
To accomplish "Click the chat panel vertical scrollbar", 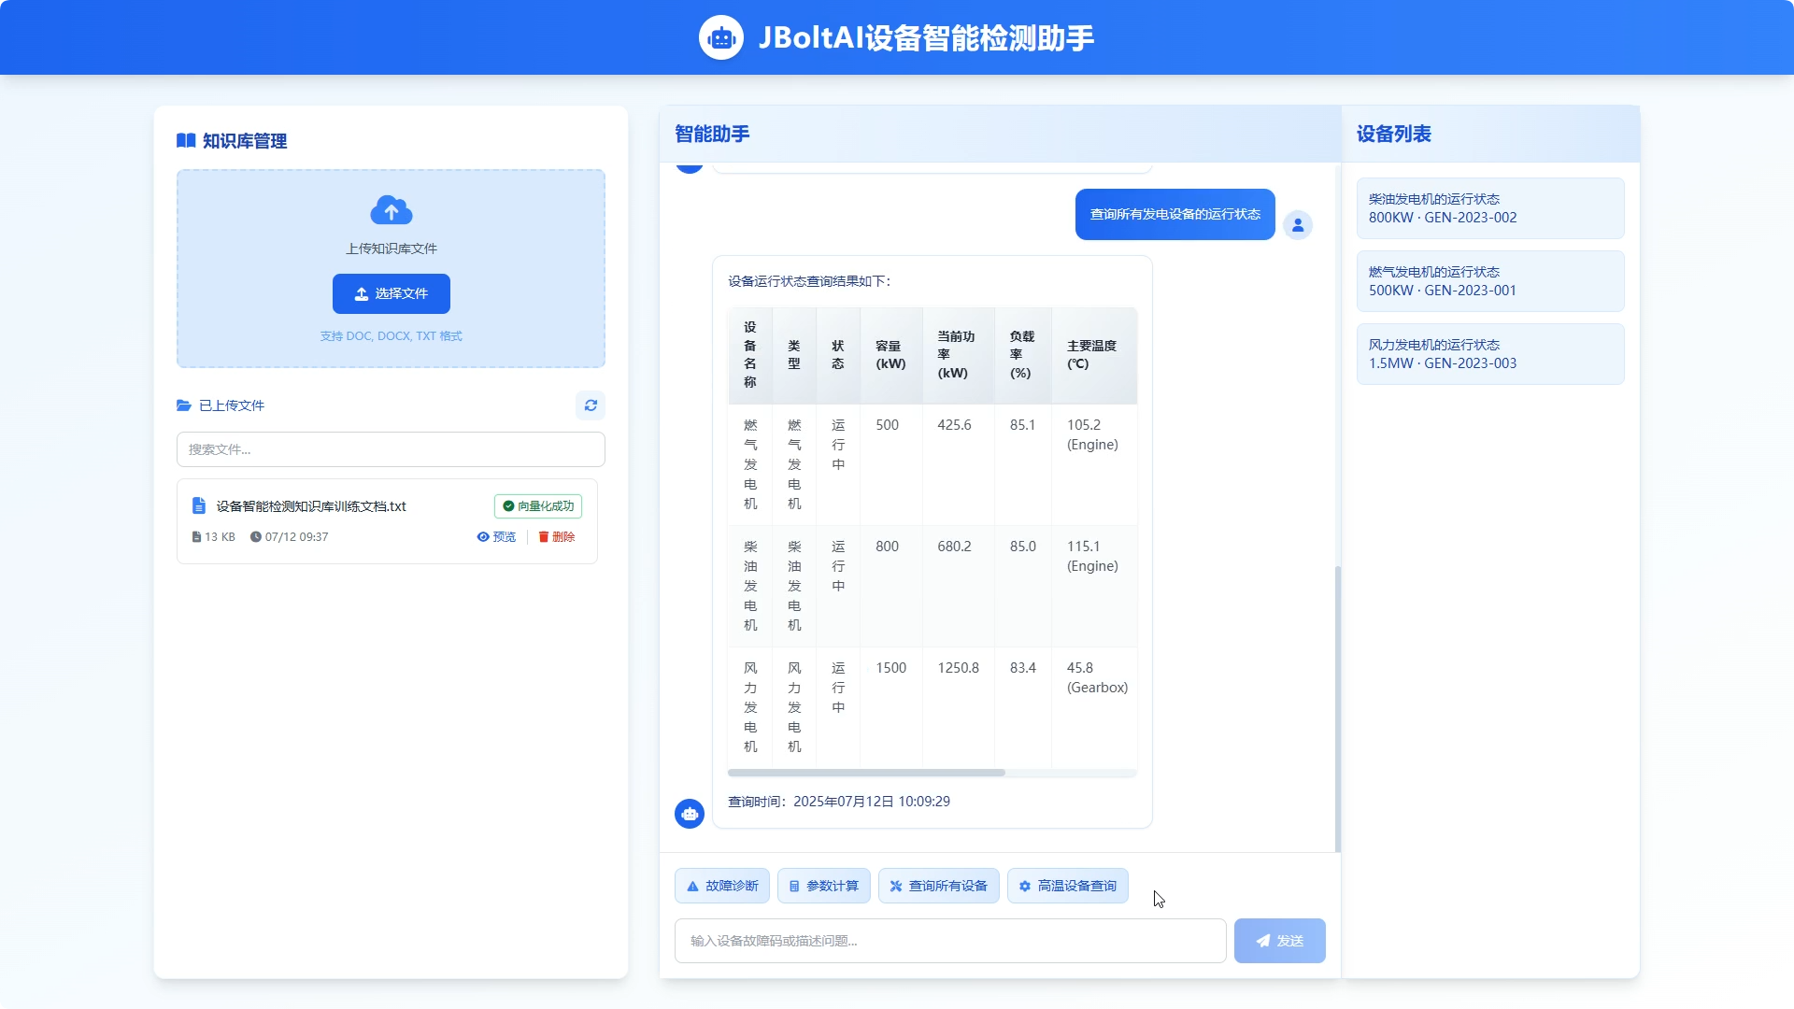I will click(x=1338, y=709).
